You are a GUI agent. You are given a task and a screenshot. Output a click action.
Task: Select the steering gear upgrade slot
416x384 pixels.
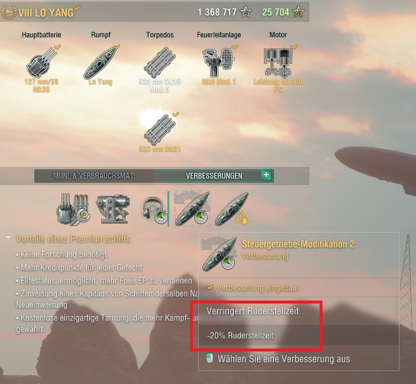[x=192, y=209]
